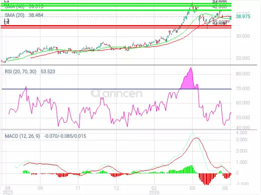The image size is (261, 195).
Task: Select the MACD (12, 26, 9) label
Action: (23, 136)
